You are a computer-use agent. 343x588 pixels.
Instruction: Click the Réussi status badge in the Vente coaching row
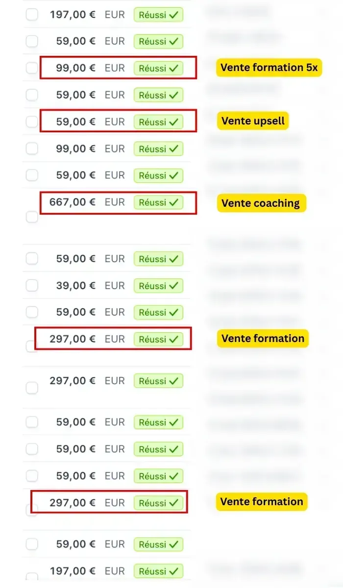(x=158, y=202)
